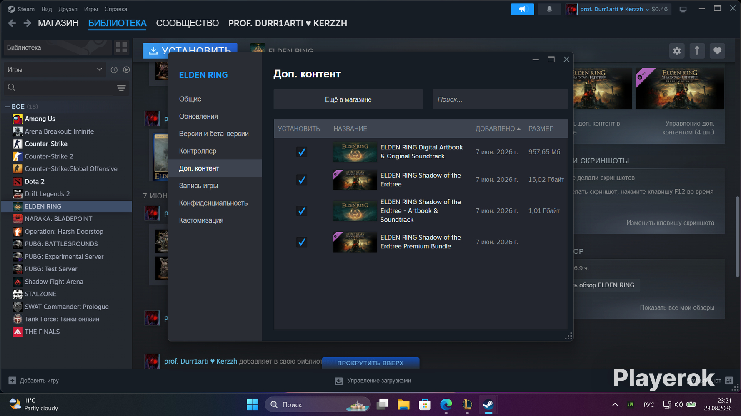
Task: Go to the СООБЩЕСТВО tab
Action: click(188, 23)
